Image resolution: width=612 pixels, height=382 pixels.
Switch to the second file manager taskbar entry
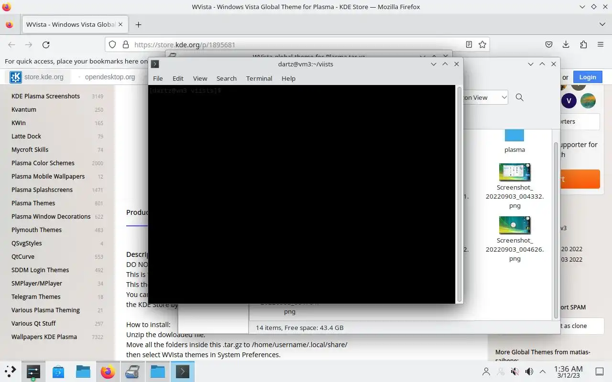click(158, 371)
